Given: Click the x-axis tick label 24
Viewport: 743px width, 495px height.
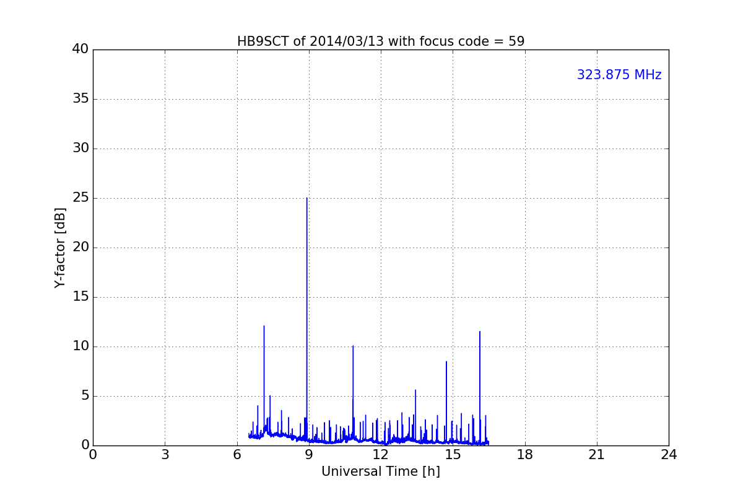Looking at the screenshot, I should coord(669,455).
